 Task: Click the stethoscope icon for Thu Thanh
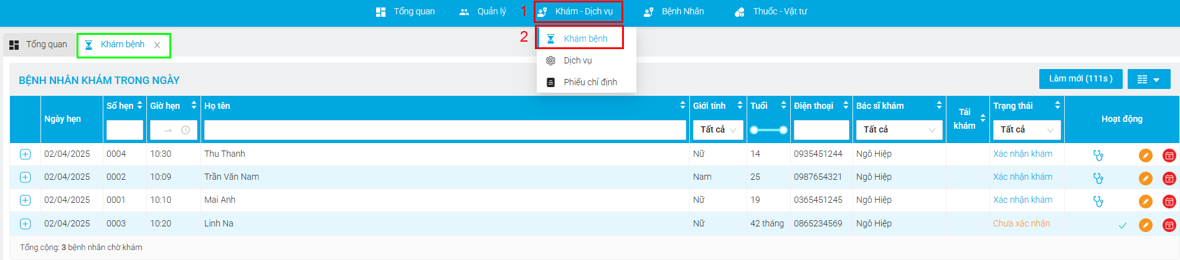[x=1098, y=155]
